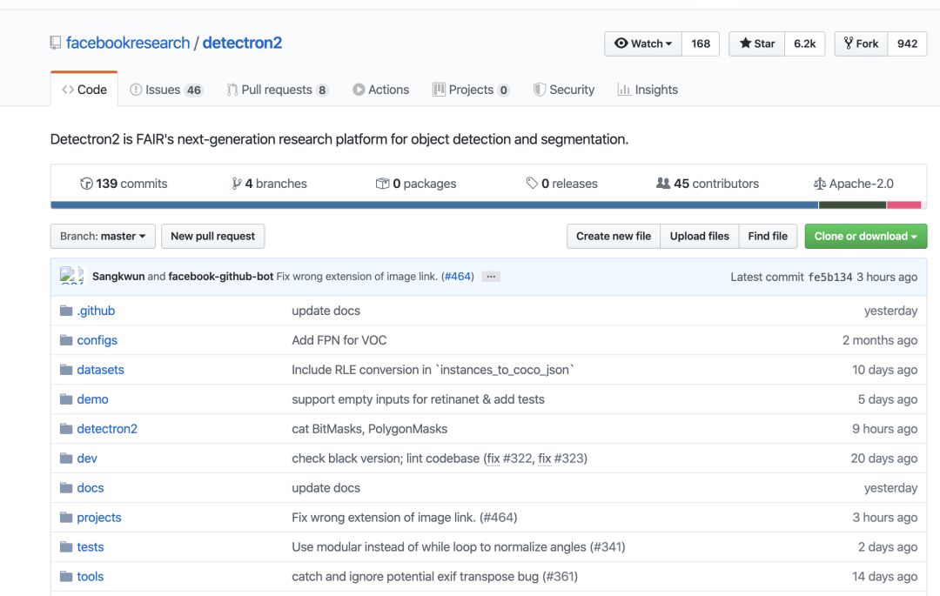This screenshot has width=940, height=596.
Task: Click the docs folder icon
Action: pyautogui.click(x=66, y=487)
